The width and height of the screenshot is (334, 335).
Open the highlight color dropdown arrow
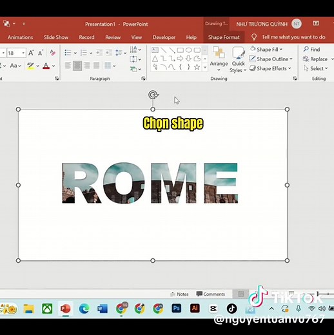[38, 66]
